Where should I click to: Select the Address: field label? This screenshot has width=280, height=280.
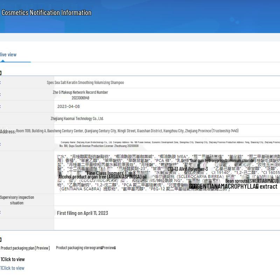tap(8, 132)
